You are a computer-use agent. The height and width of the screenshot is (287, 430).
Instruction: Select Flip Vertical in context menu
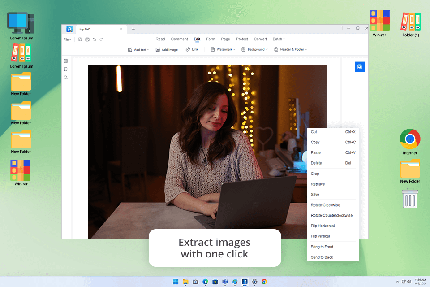point(333,236)
